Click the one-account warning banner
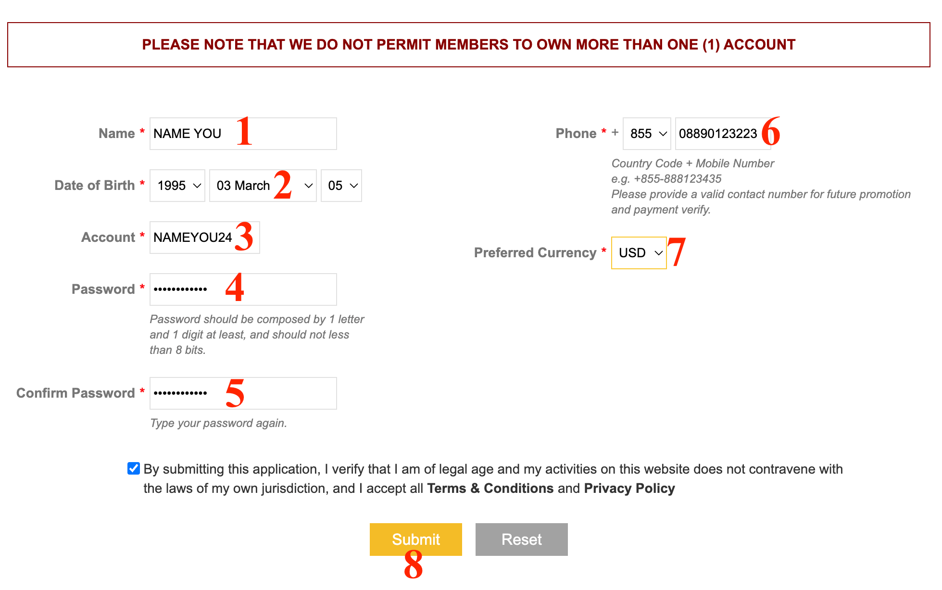 tap(469, 45)
